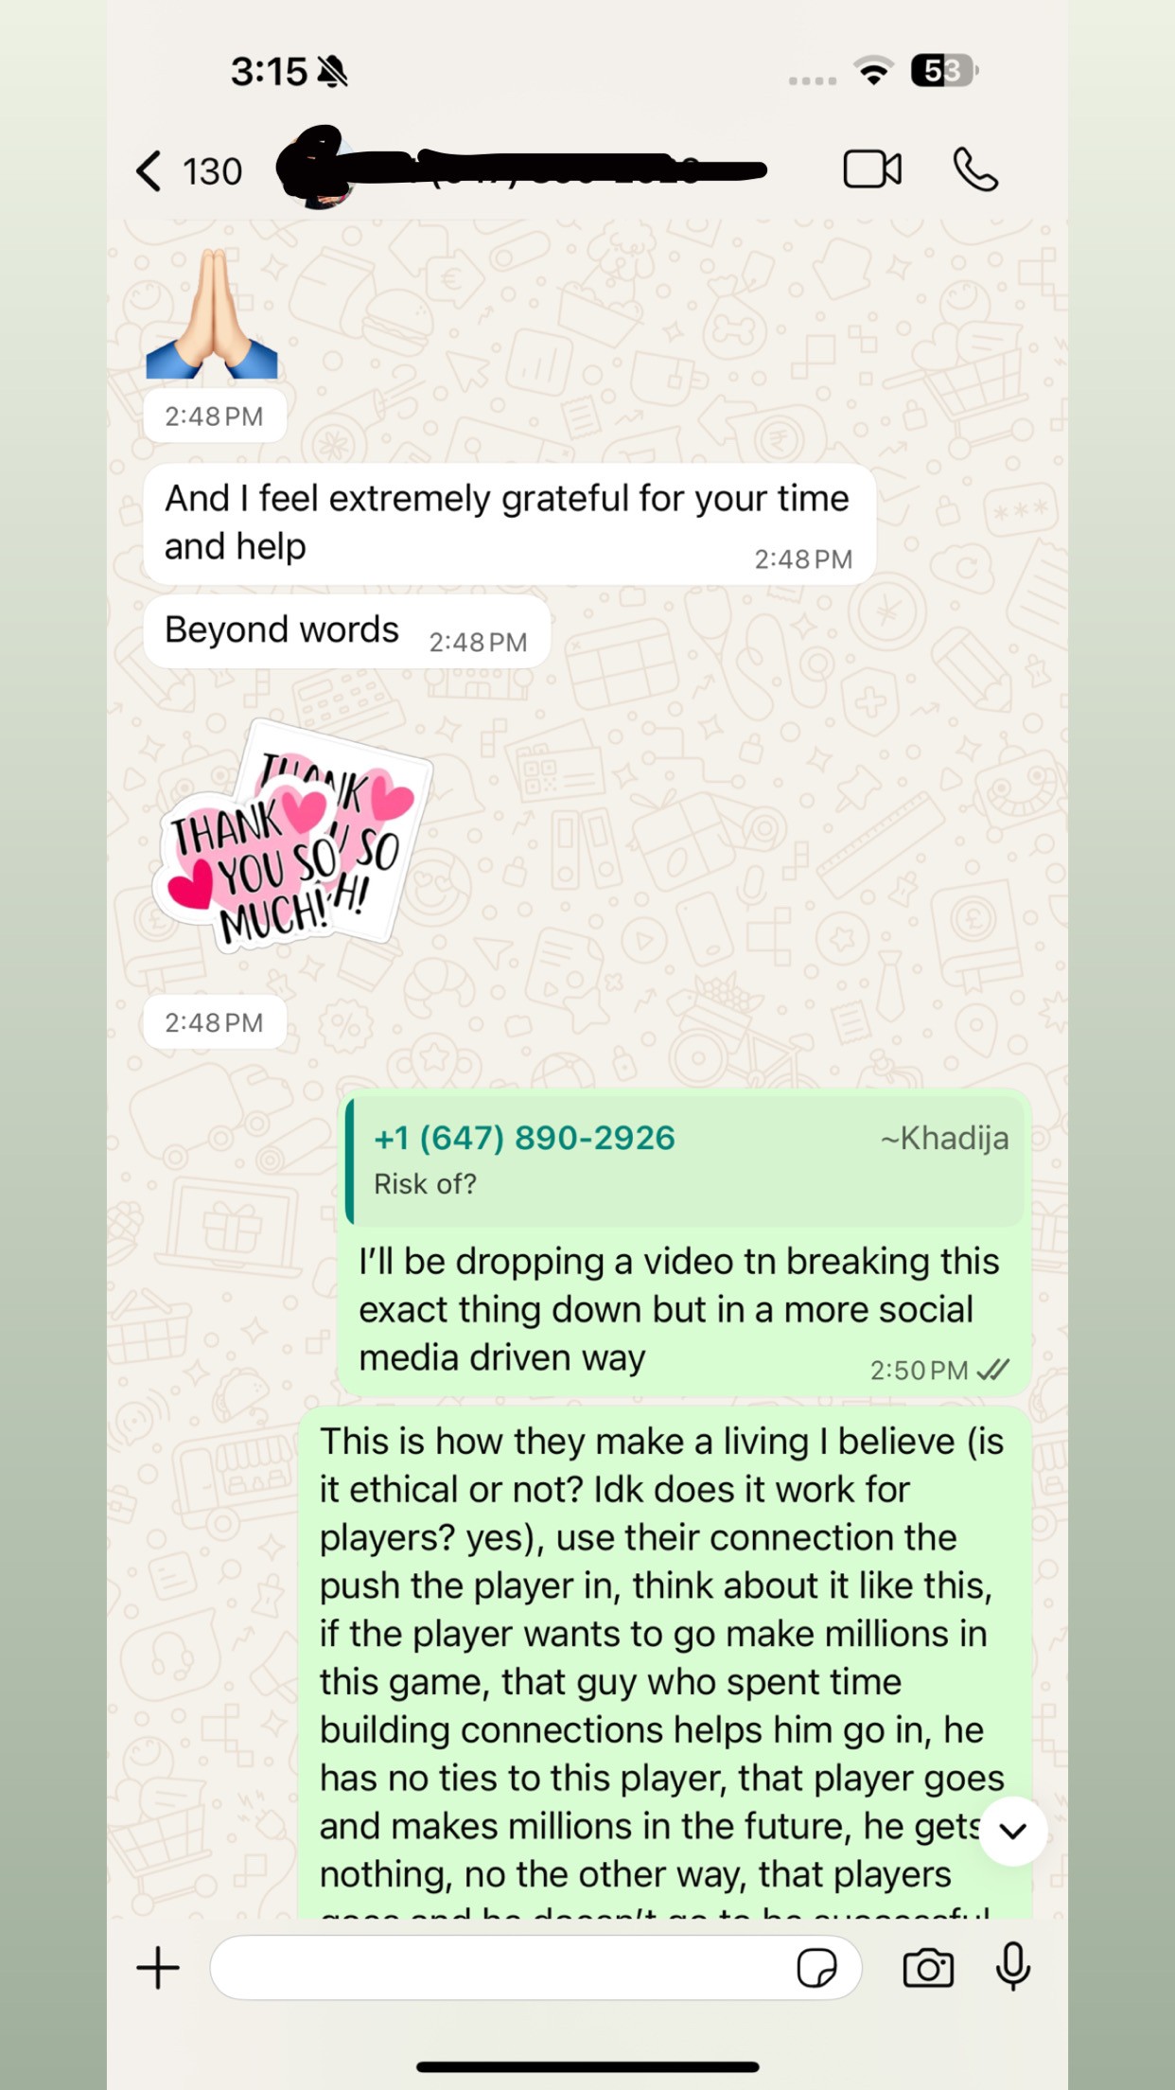The width and height of the screenshot is (1175, 2090).
Task: Select the "dropping a video tn" message
Action: click(x=684, y=1242)
